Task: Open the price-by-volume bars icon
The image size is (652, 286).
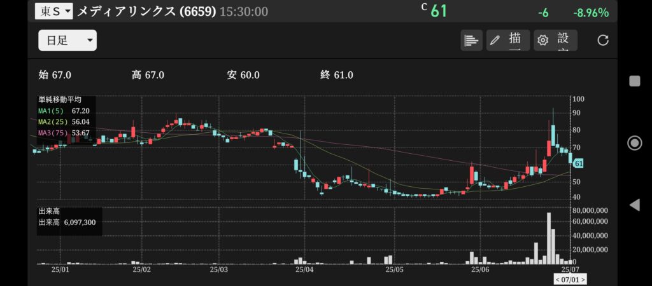Action: [x=471, y=40]
